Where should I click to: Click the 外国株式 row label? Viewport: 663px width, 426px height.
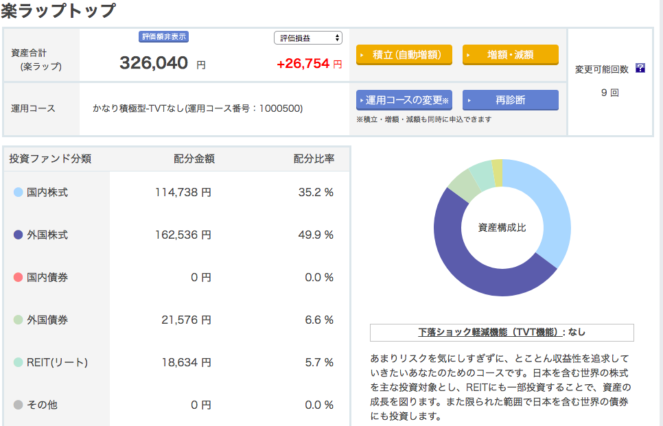(47, 235)
